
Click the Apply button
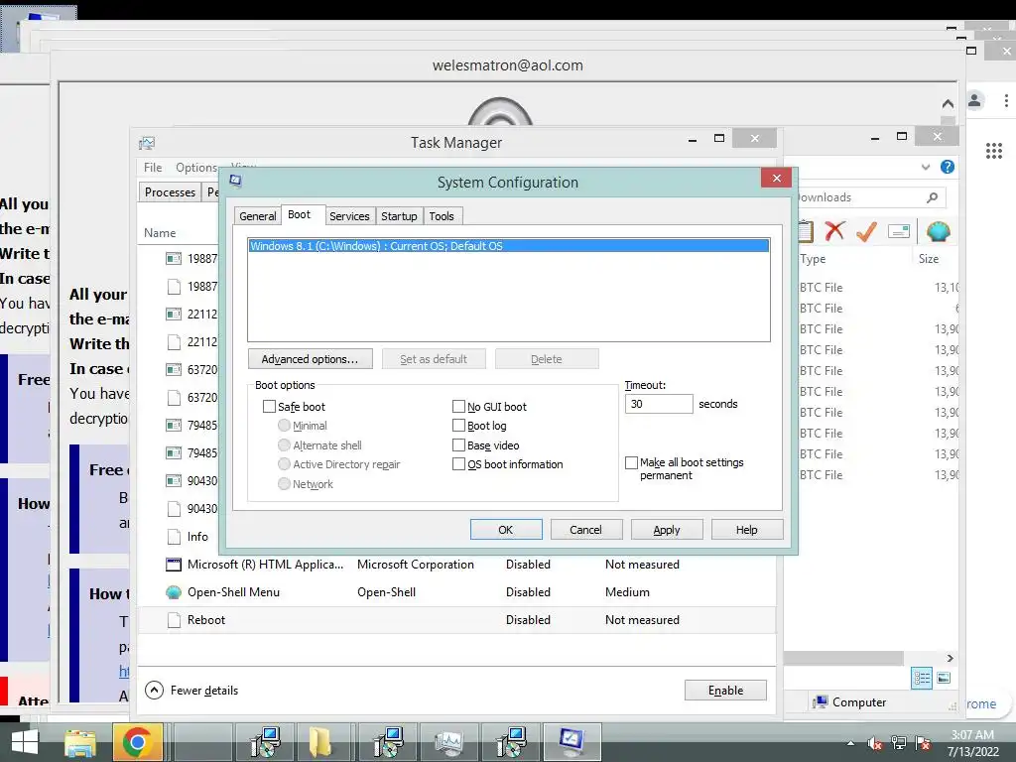pyautogui.click(x=667, y=530)
